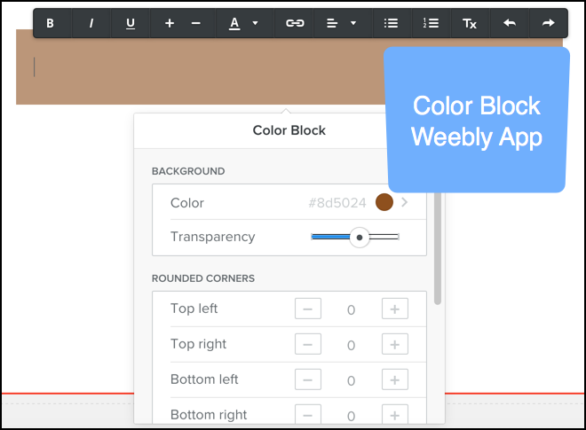This screenshot has height=430, width=586.
Task: Click the Top left value 0
Action: click(x=351, y=309)
